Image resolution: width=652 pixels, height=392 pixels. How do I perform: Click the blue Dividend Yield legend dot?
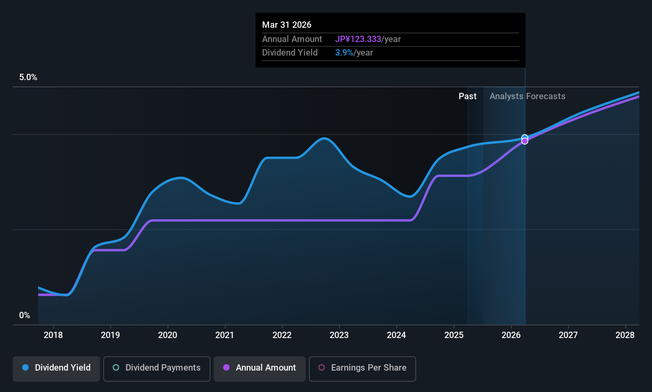coord(25,367)
